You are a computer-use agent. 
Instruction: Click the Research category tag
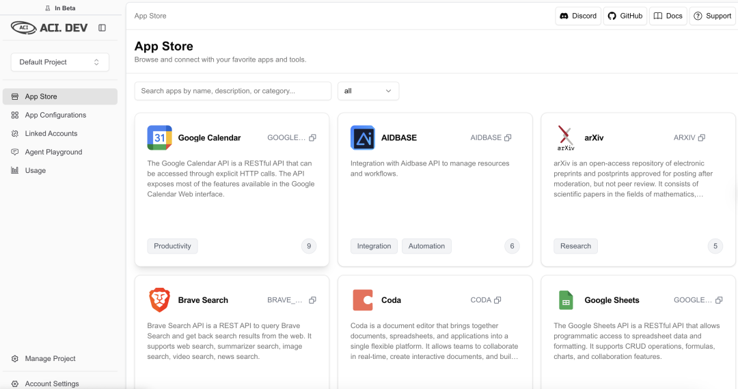pyautogui.click(x=575, y=246)
